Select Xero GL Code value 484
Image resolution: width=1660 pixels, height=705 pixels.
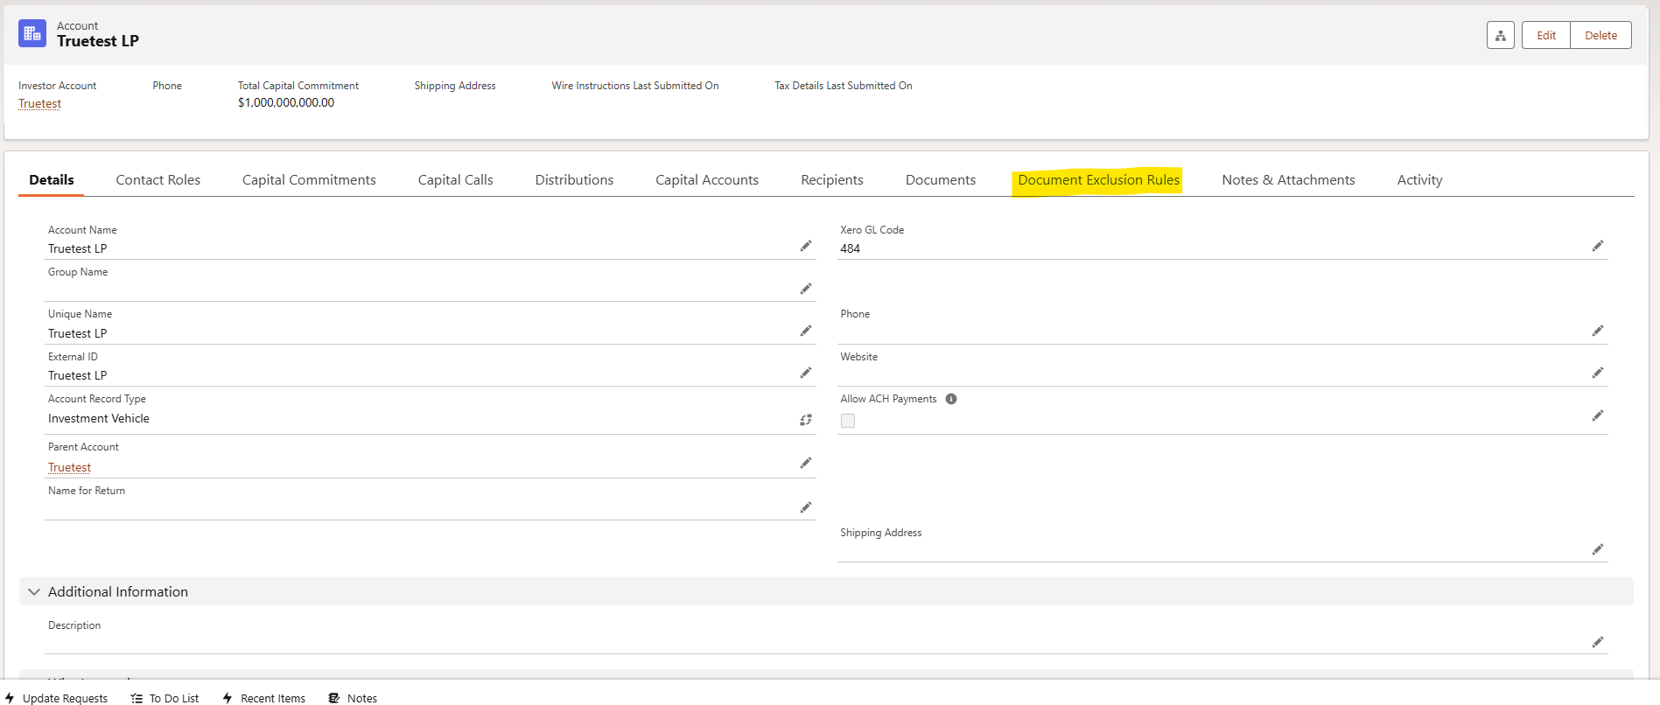coord(850,248)
